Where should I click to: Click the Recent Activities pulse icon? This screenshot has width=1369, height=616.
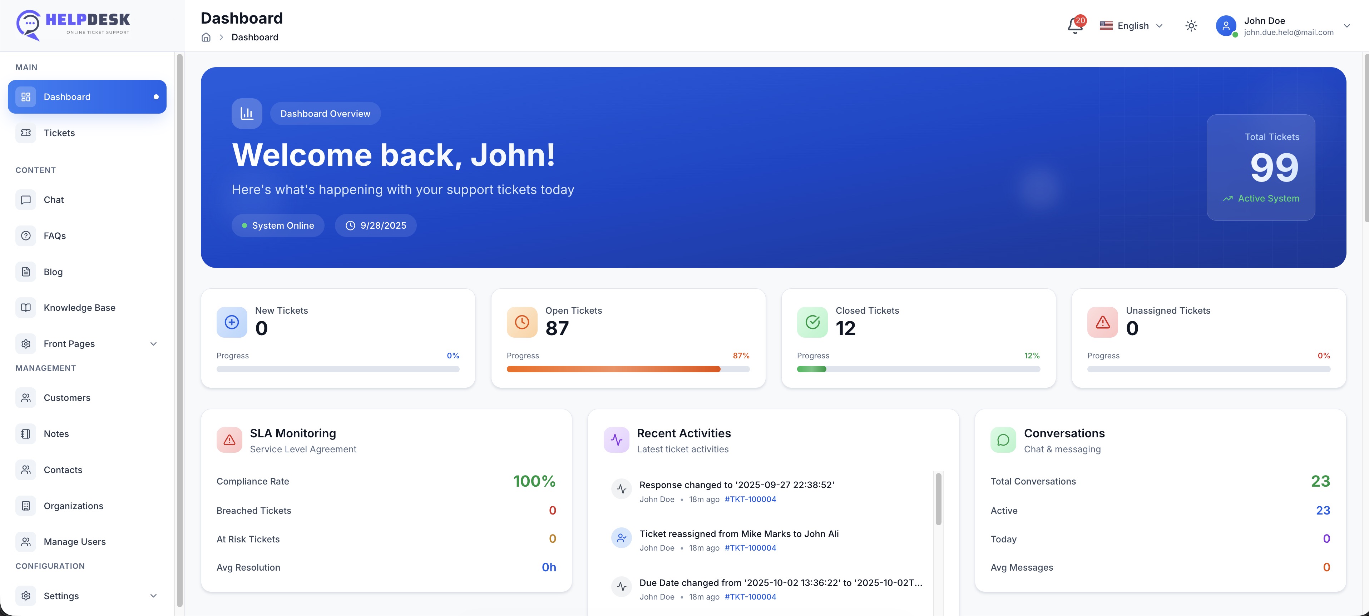pos(616,440)
